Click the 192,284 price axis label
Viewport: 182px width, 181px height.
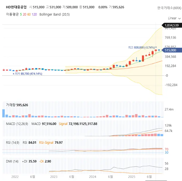(170, 66)
